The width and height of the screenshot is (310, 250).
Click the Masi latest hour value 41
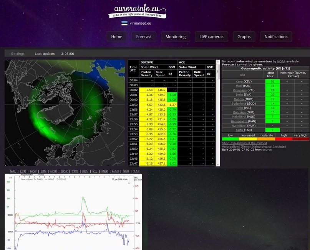coord(273,86)
